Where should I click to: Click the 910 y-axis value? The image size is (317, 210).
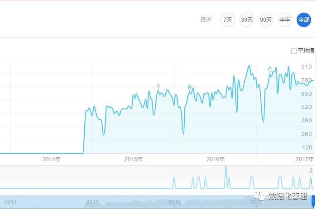pyautogui.click(x=307, y=67)
